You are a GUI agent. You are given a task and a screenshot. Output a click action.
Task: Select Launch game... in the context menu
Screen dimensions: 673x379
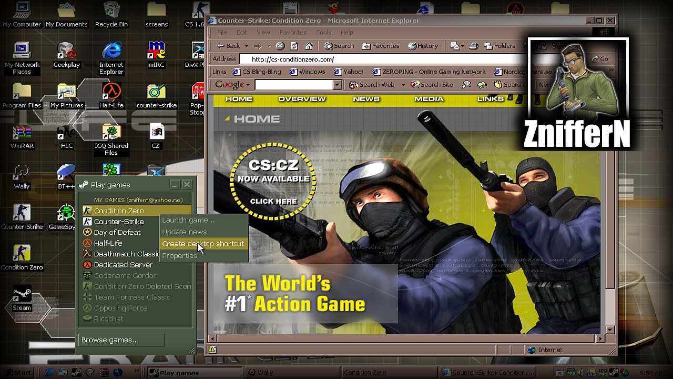click(203, 220)
